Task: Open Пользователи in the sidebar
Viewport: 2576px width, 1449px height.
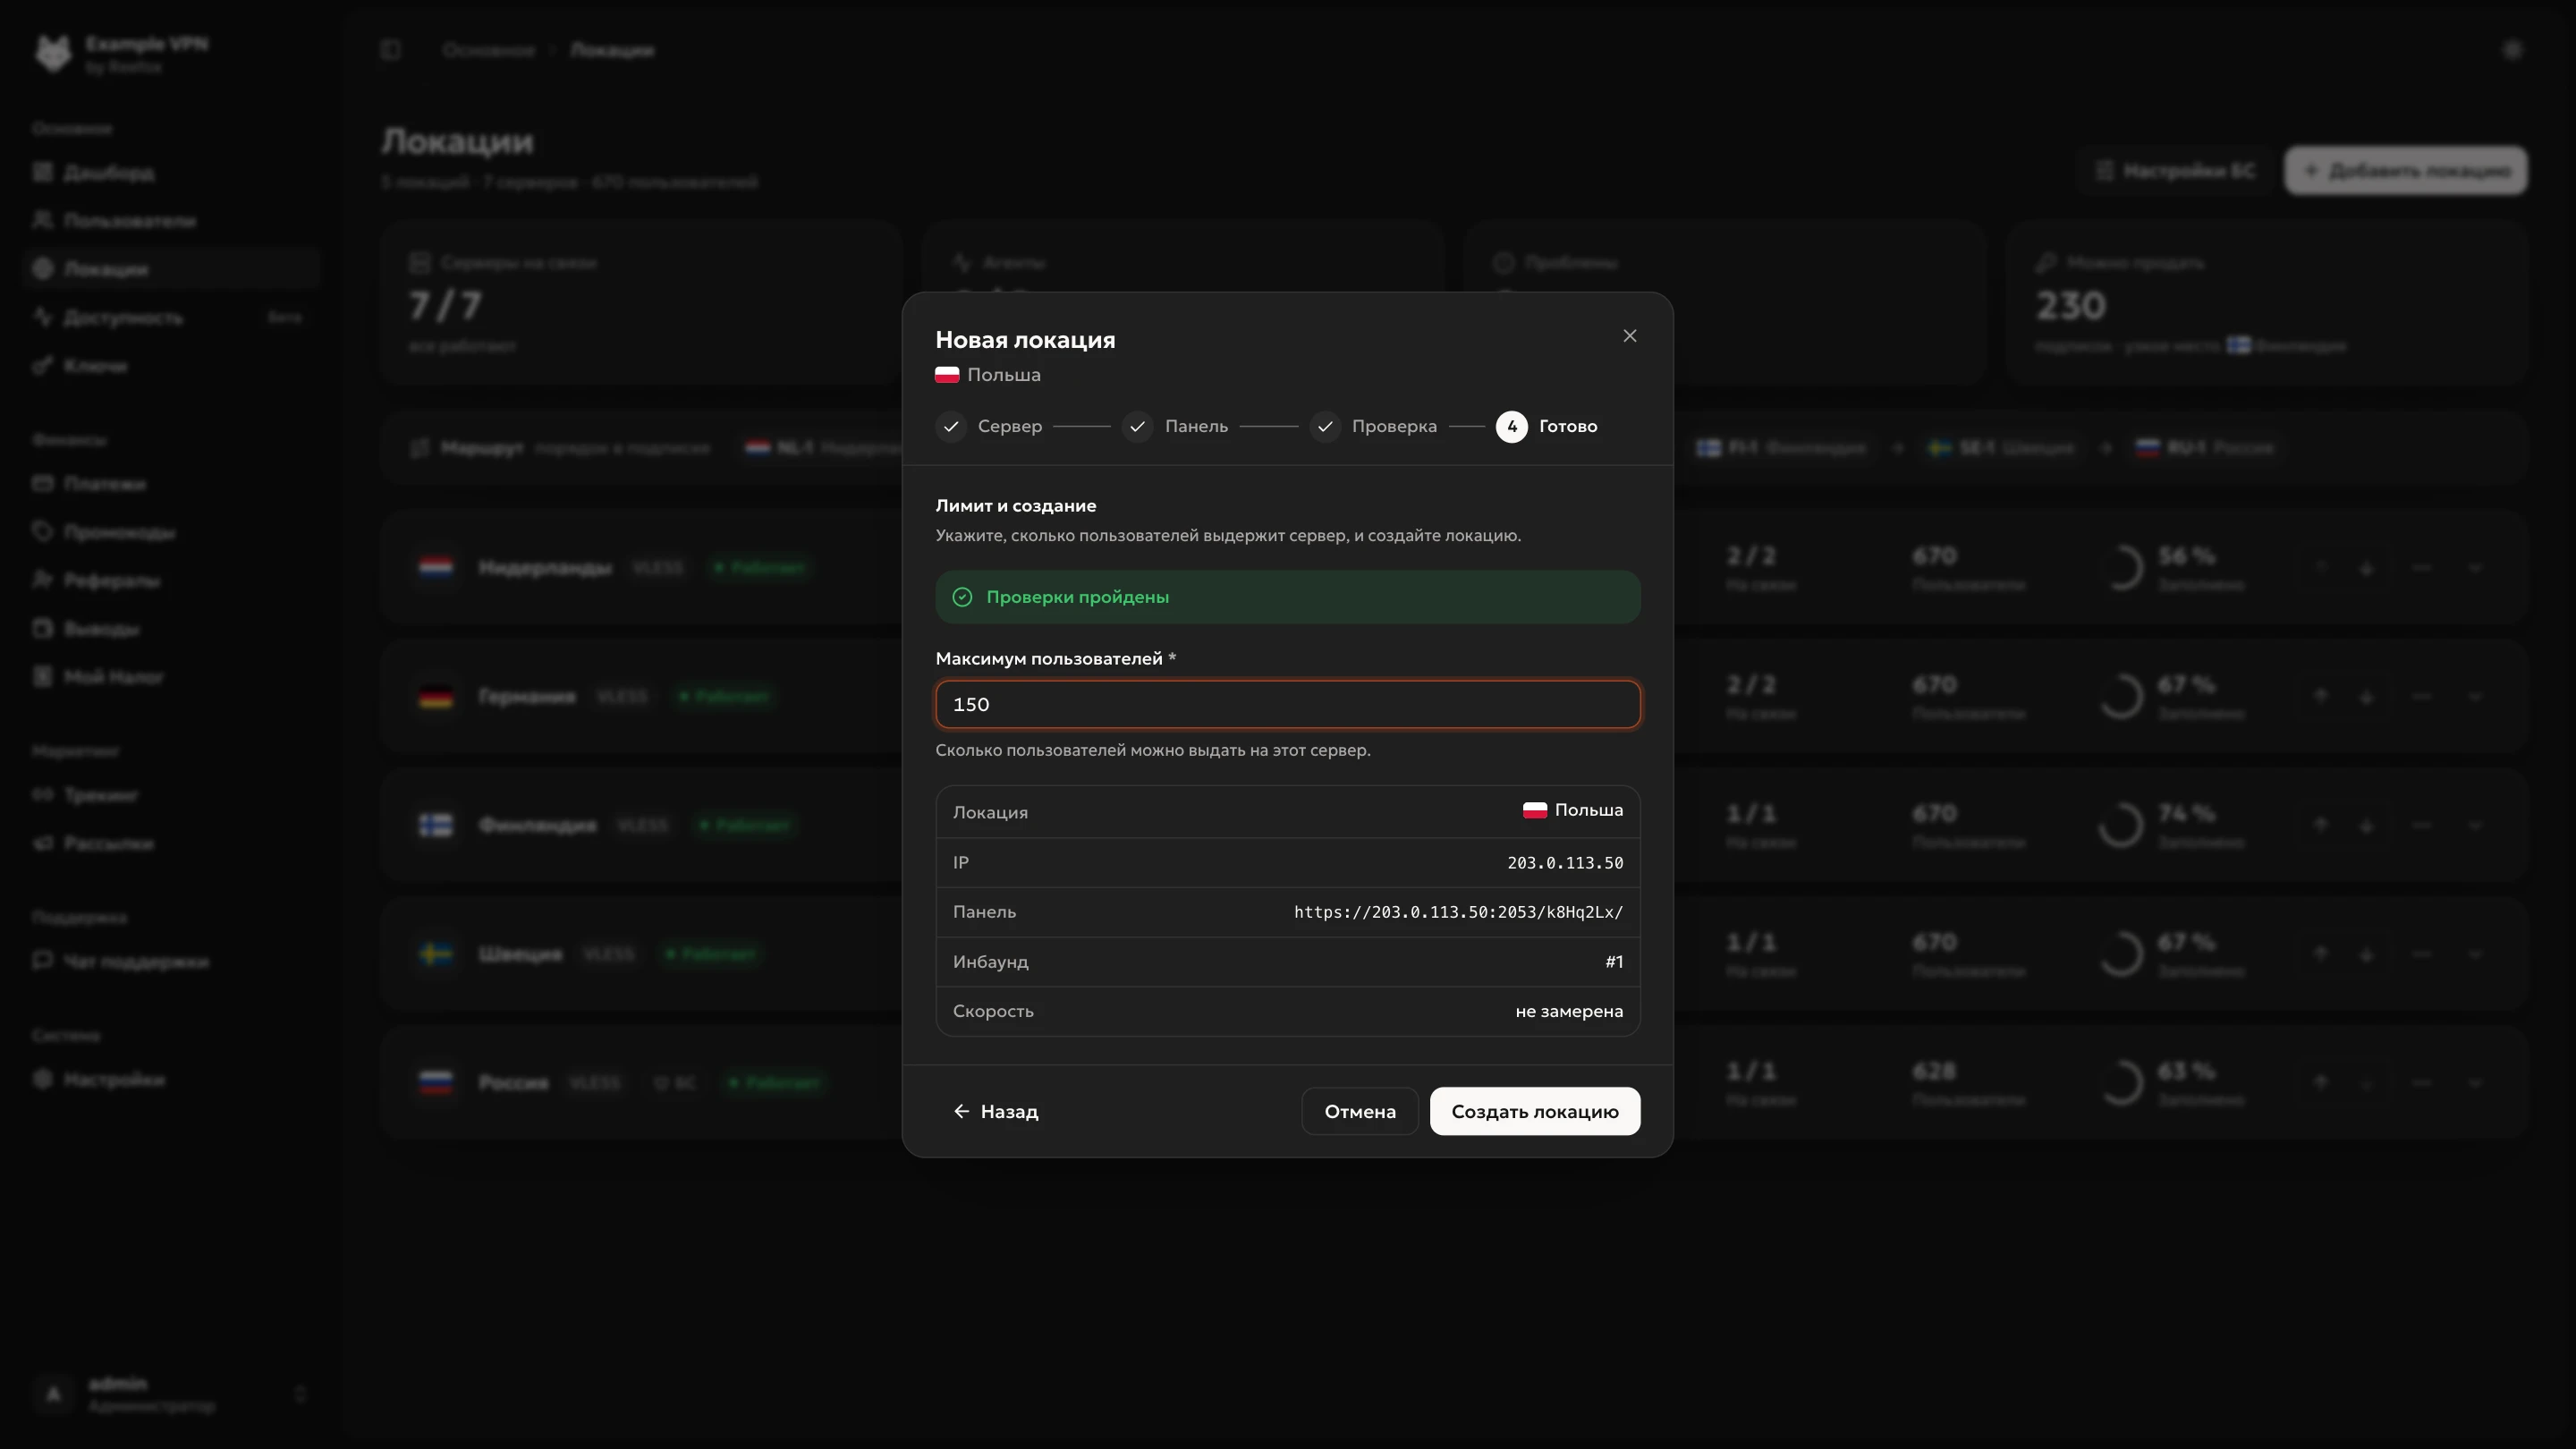Action: coord(170,221)
